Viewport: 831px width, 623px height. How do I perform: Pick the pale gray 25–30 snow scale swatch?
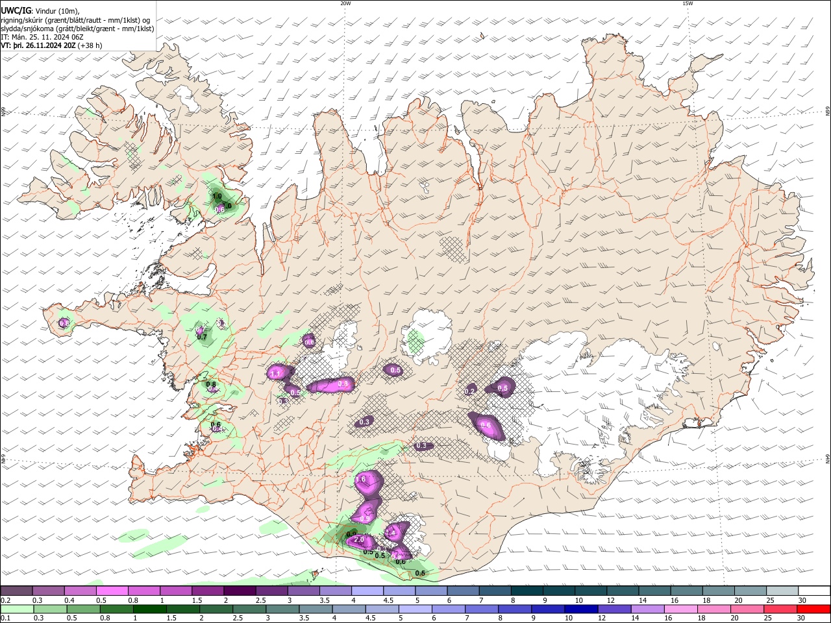pos(782,591)
